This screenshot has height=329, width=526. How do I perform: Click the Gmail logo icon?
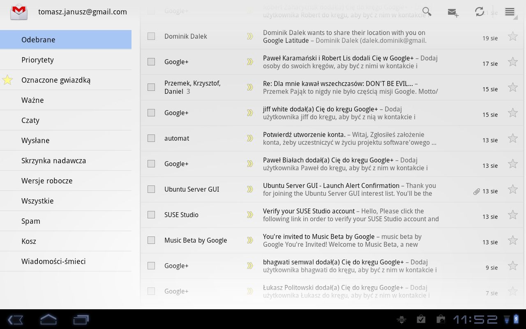click(x=19, y=12)
